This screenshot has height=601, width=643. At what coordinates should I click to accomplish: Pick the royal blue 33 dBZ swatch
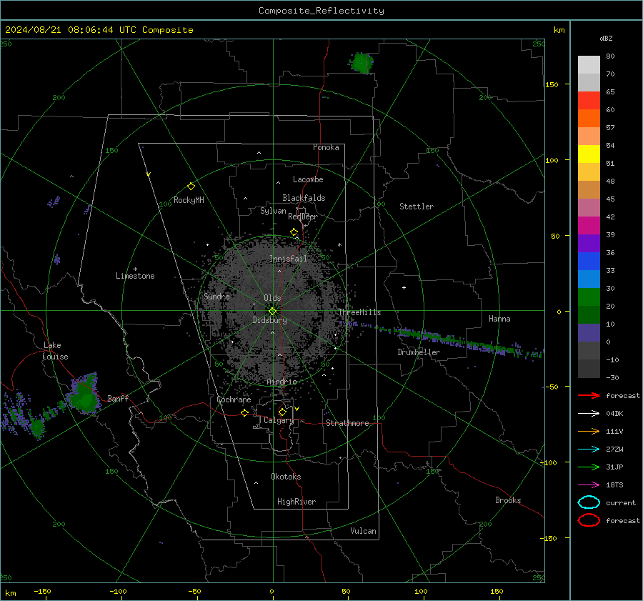click(x=589, y=261)
